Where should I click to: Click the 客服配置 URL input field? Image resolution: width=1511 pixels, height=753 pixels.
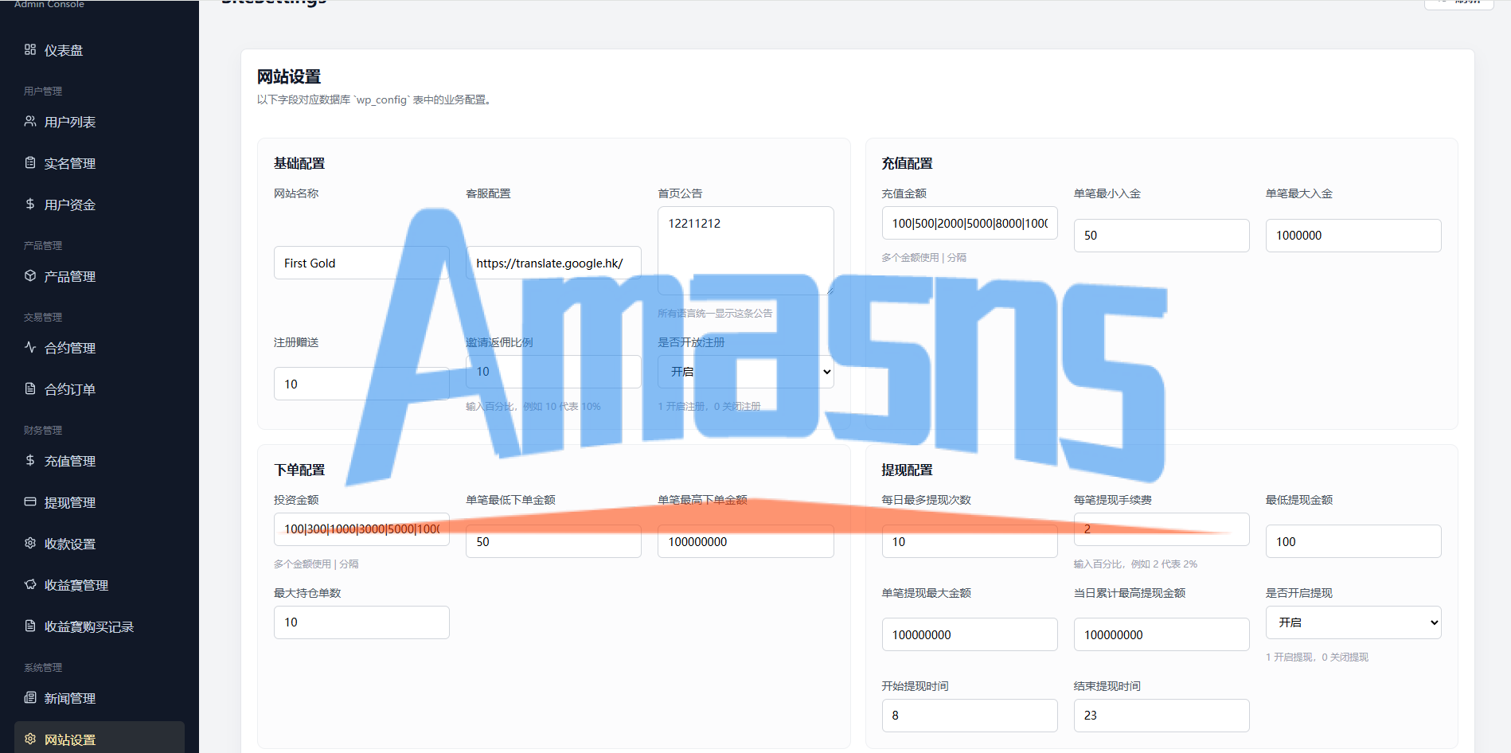pyautogui.click(x=553, y=263)
